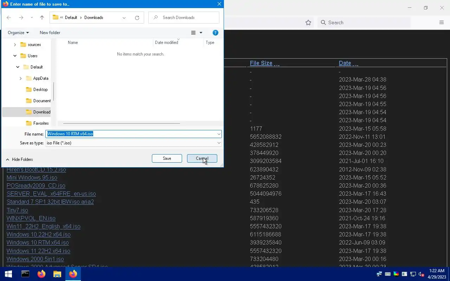Restore down the Firefox window
This screenshot has width=450, height=281.
pyautogui.click(x=426, y=8)
